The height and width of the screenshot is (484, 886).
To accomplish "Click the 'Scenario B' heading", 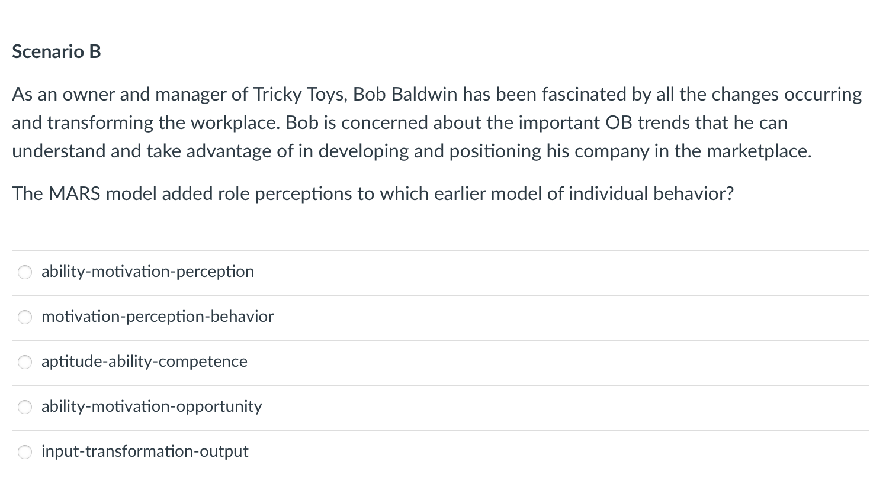I will (56, 52).
